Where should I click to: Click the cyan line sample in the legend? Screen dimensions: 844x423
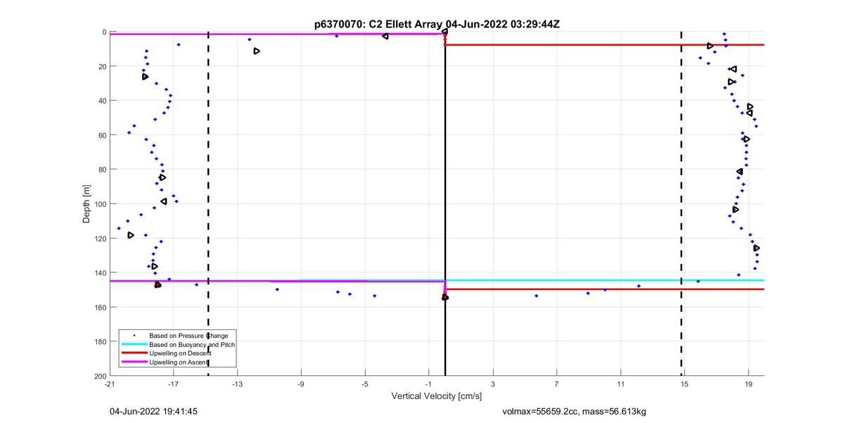[x=134, y=344]
